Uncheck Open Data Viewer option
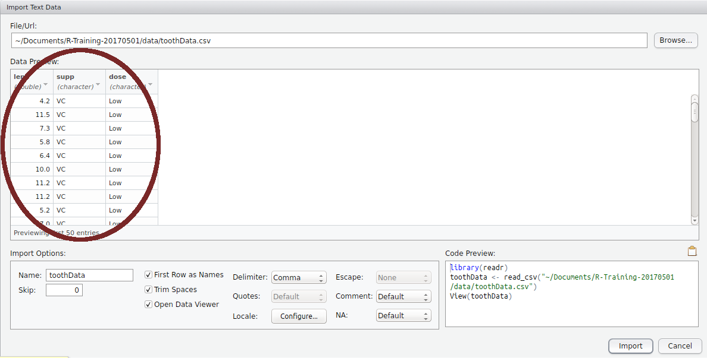This screenshot has height=358, width=707. click(x=149, y=305)
